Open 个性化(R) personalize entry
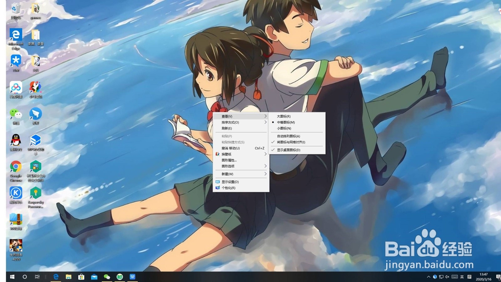The height and width of the screenshot is (282, 501). (241, 188)
